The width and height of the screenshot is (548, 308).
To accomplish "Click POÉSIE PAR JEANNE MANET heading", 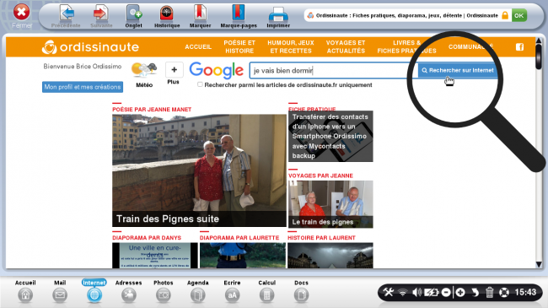I will [152, 110].
